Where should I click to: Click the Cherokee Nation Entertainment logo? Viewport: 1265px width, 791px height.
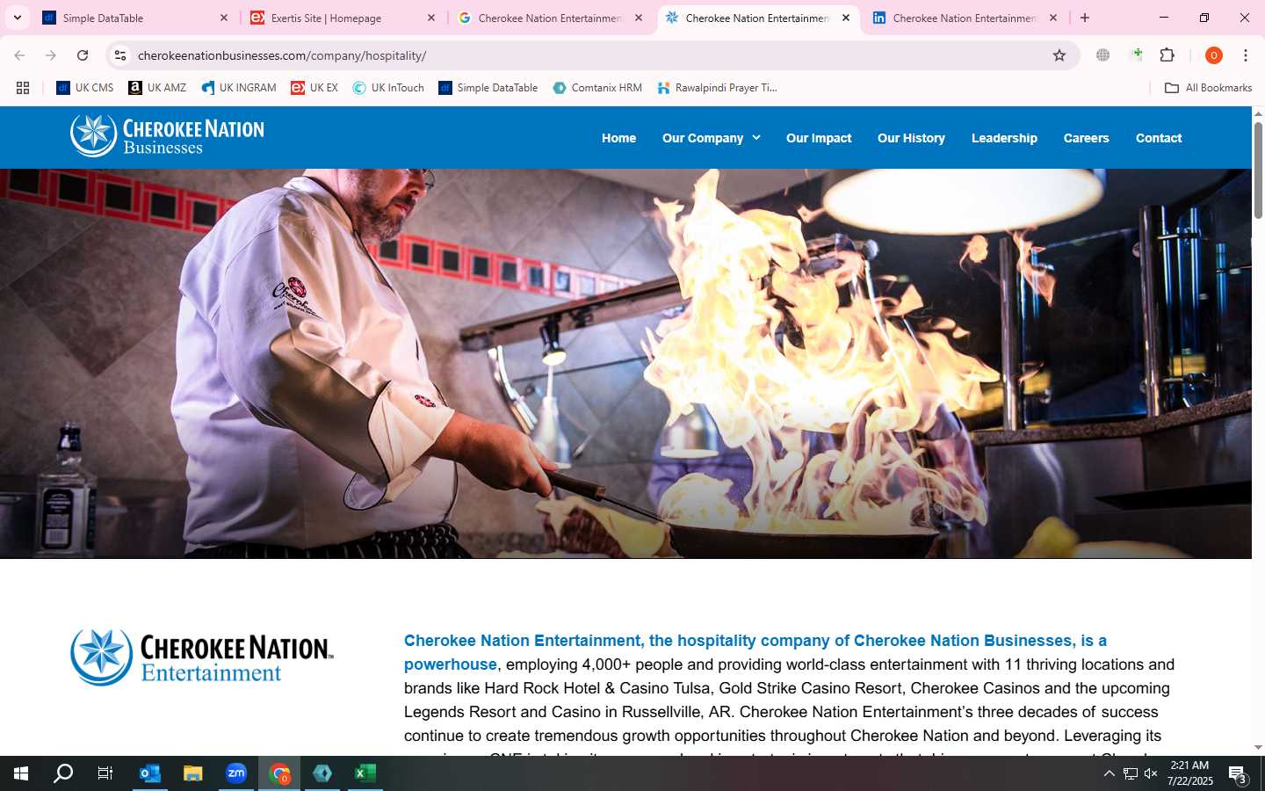point(202,657)
